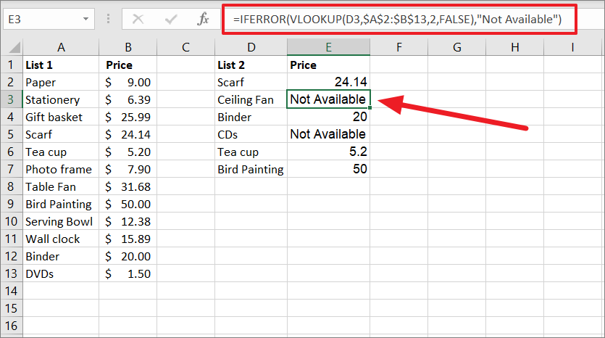Click the price cell $ 12.38
The image size is (605, 338).
(128, 221)
